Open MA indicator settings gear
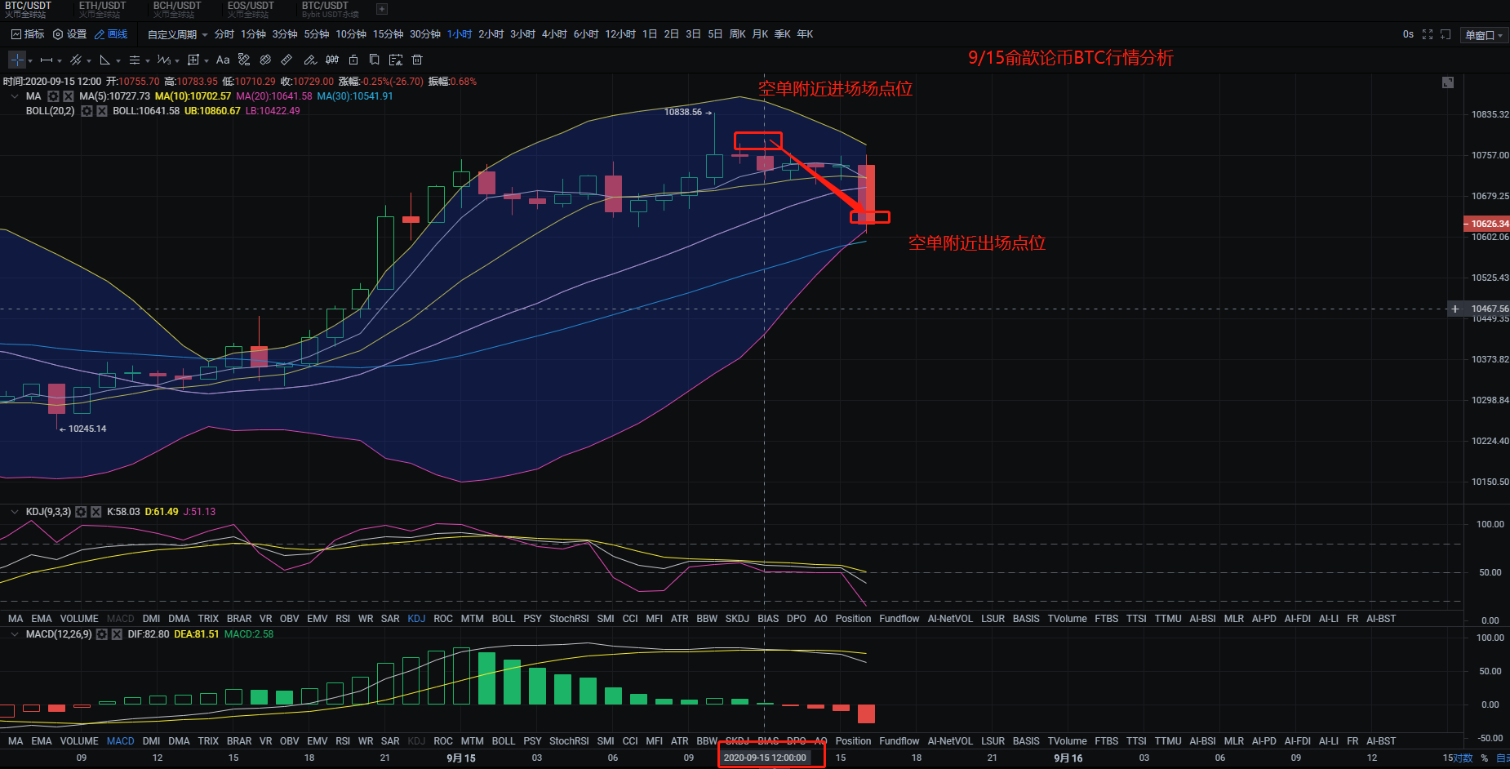 (x=53, y=96)
